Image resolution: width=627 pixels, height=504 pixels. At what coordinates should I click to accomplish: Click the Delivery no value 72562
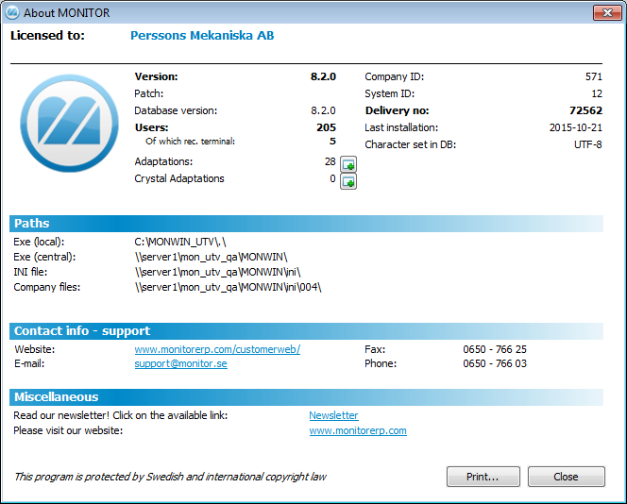[x=585, y=110]
